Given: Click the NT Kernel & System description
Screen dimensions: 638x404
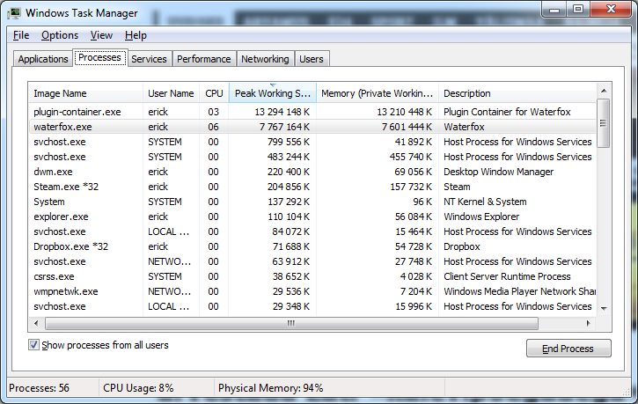Looking at the screenshot, I should coord(485,202).
